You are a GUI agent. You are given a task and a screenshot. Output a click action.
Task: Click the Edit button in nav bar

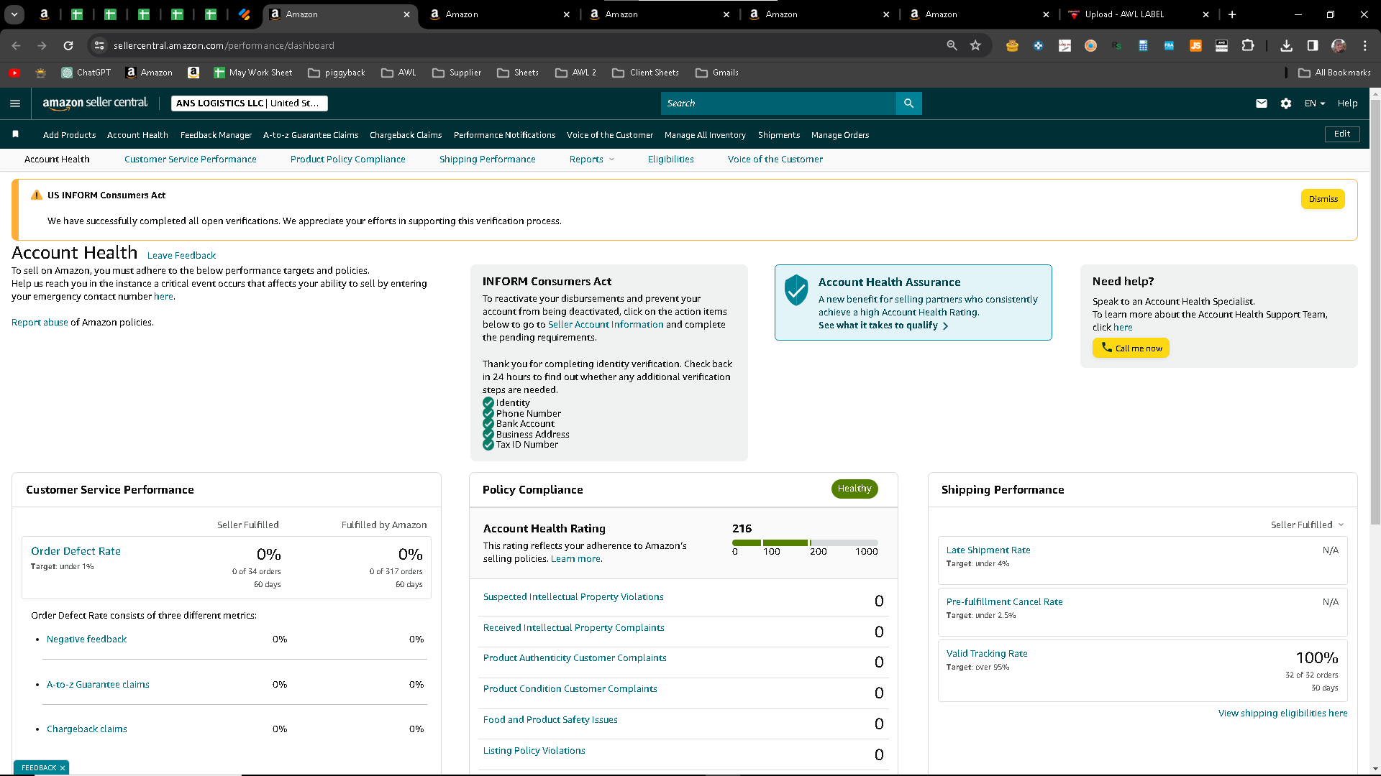pyautogui.click(x=1342, y=134)
